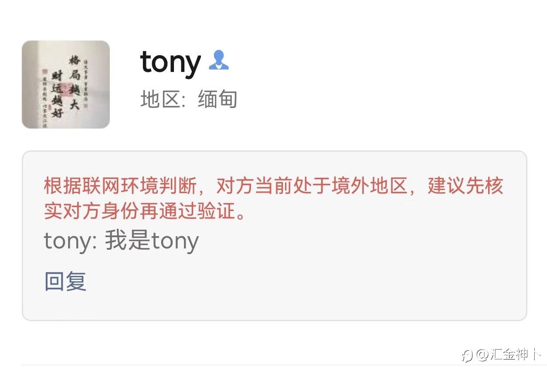Image resolution: width=547 pixels, height=377 pixels.
Task: Click the "tony:" sender name in message
Action: pos(70,241)
